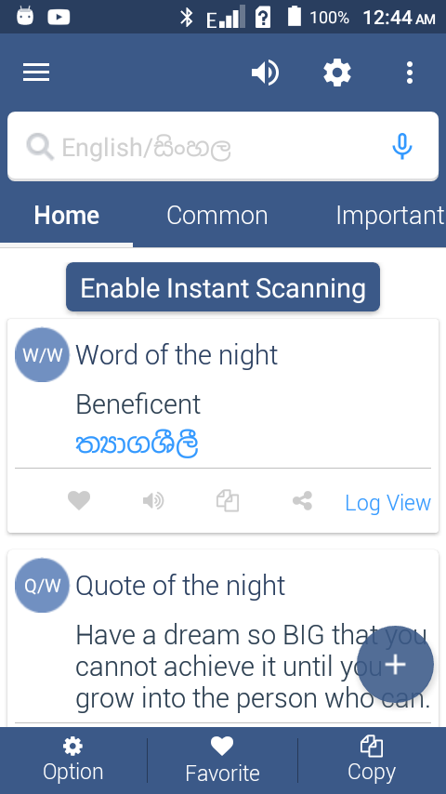The height and width of the screenshot is (794, 446).
Task: Open the three-dot overflow menu
Action: coord(410,73)
